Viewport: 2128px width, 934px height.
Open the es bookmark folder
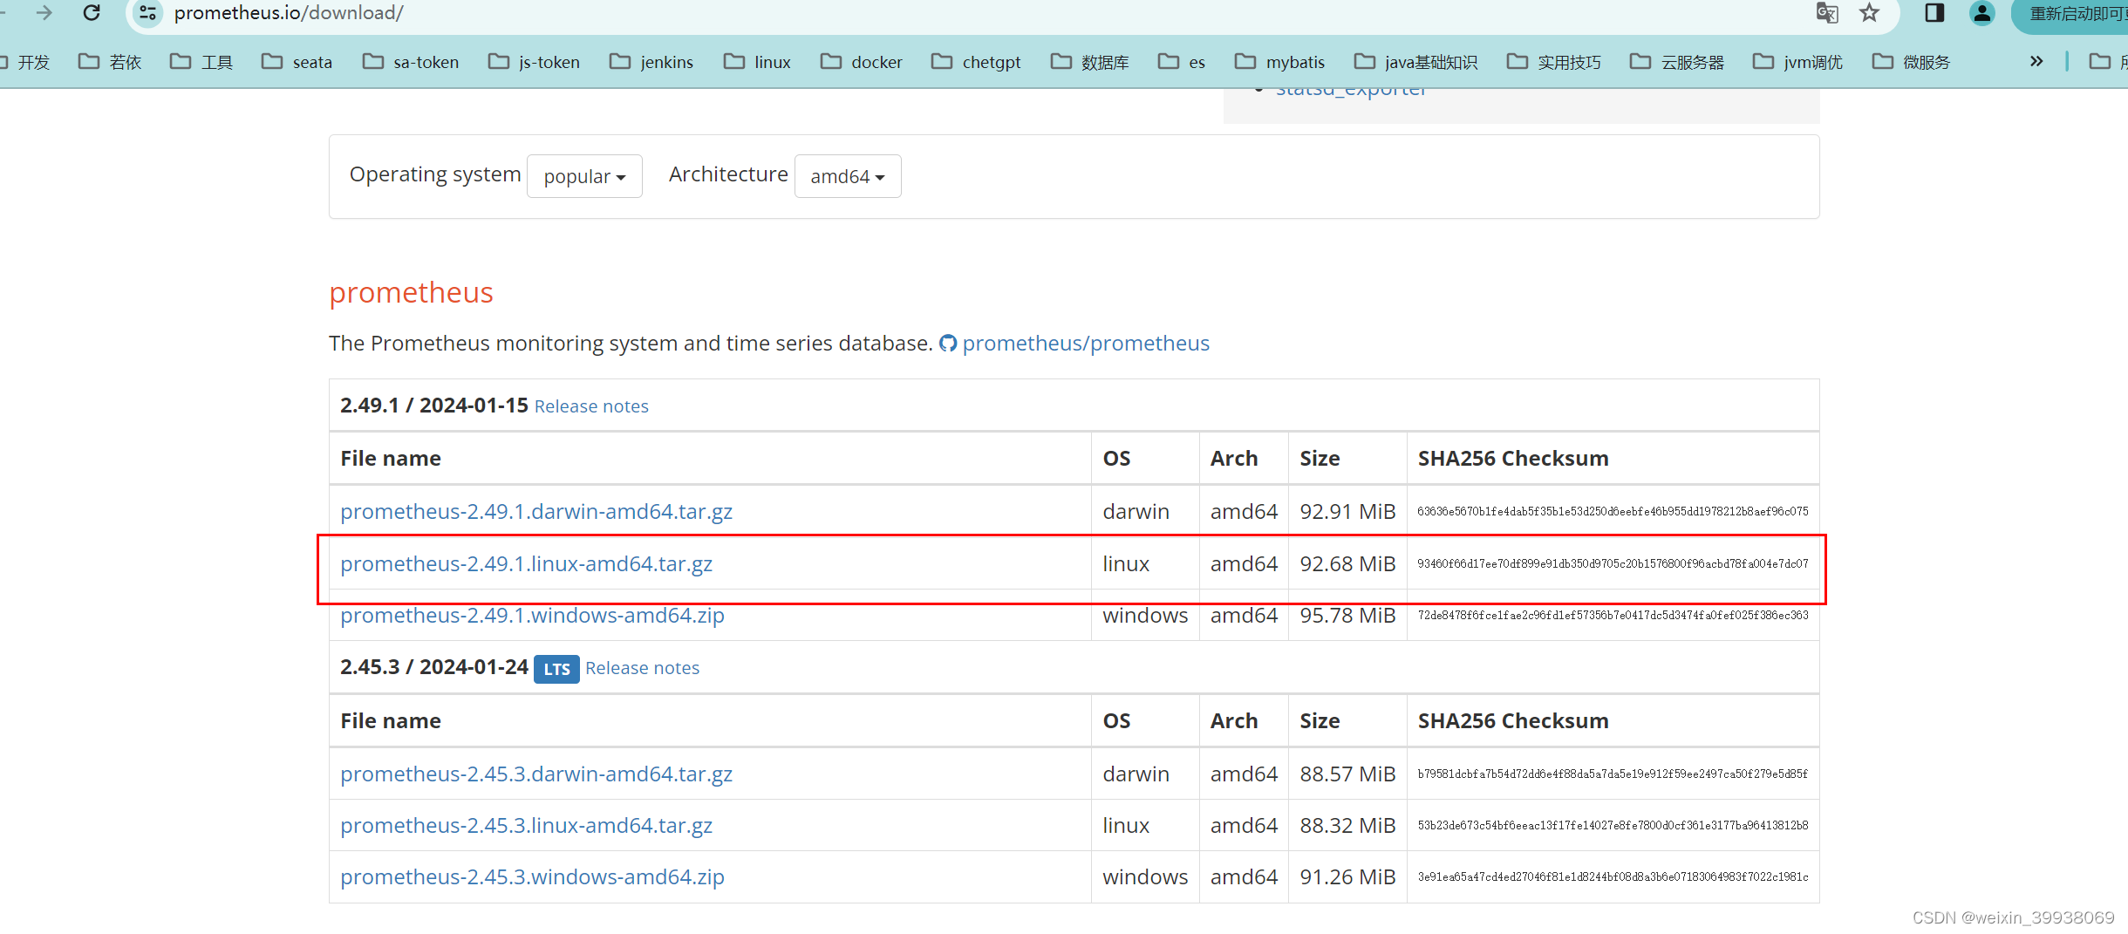click(1182, 62)
